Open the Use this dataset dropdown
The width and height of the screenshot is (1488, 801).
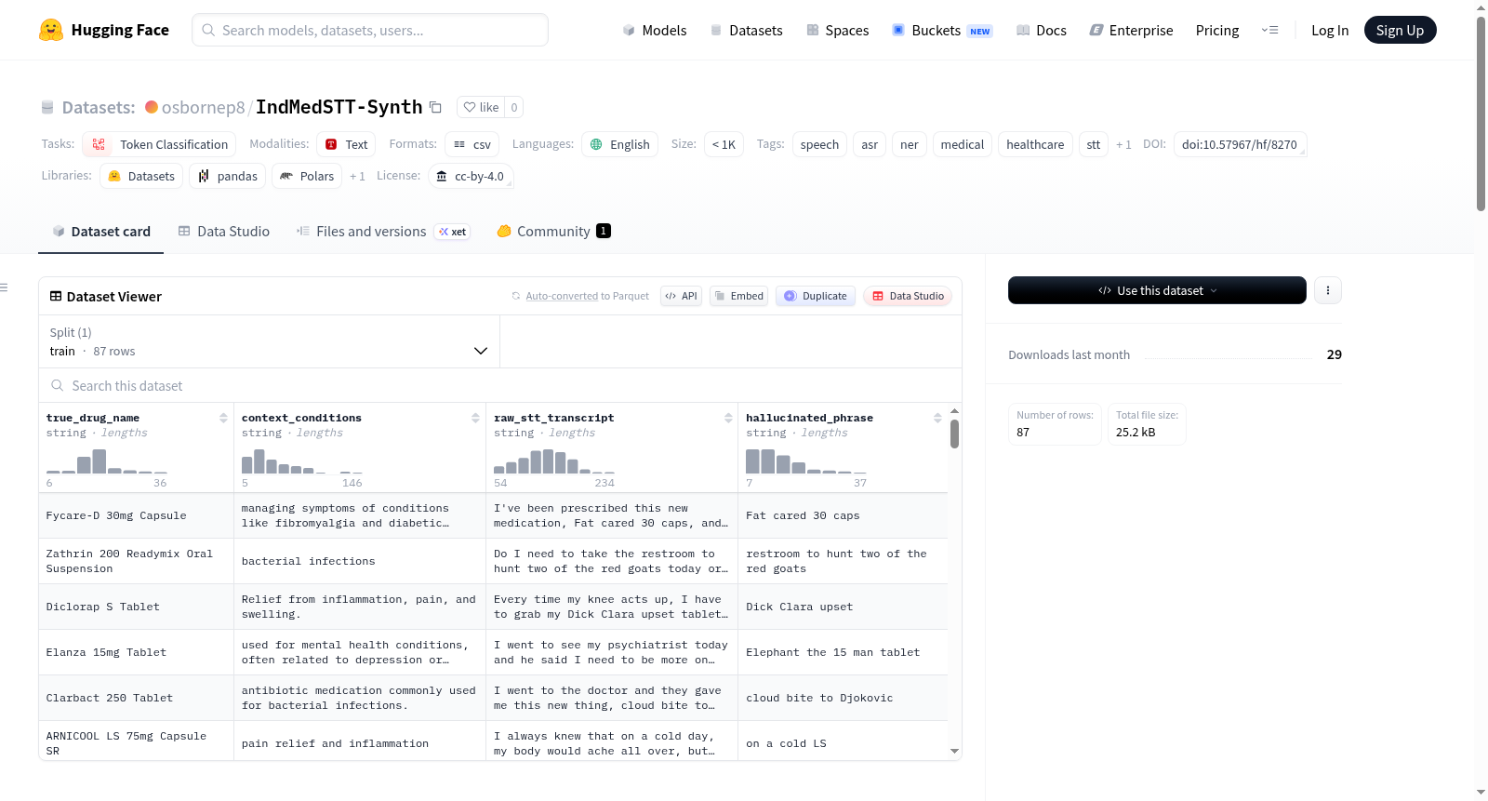tap(1157, 290)
